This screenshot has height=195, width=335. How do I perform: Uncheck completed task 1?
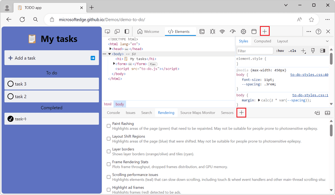click(10, 119)
